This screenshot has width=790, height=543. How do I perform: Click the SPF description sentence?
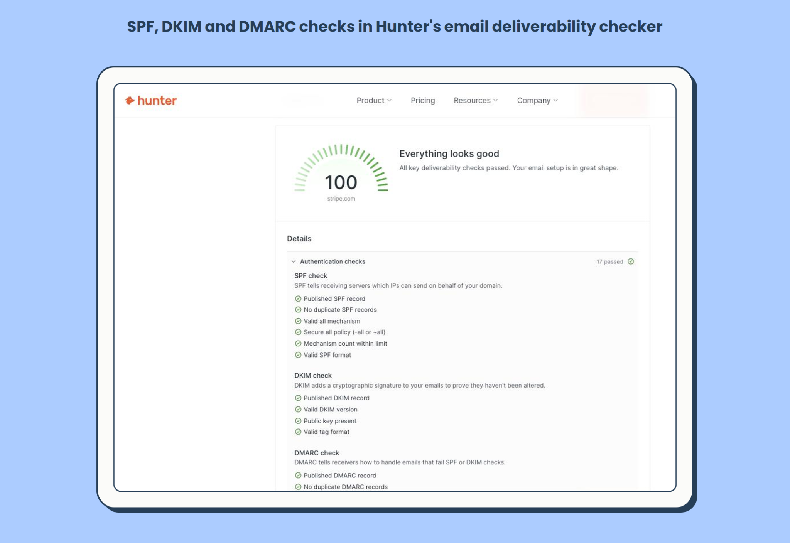[398, 286]
